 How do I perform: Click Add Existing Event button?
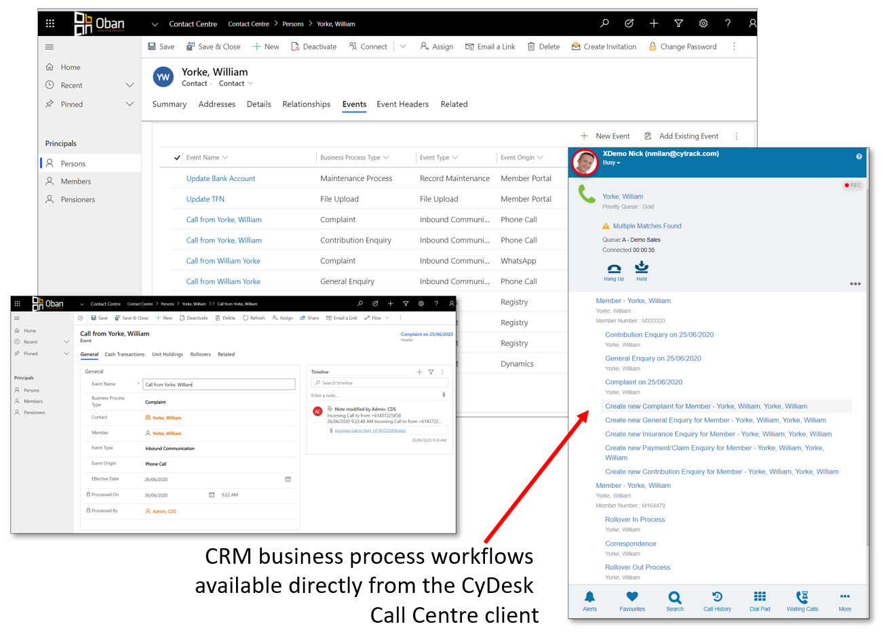(681, 136)
